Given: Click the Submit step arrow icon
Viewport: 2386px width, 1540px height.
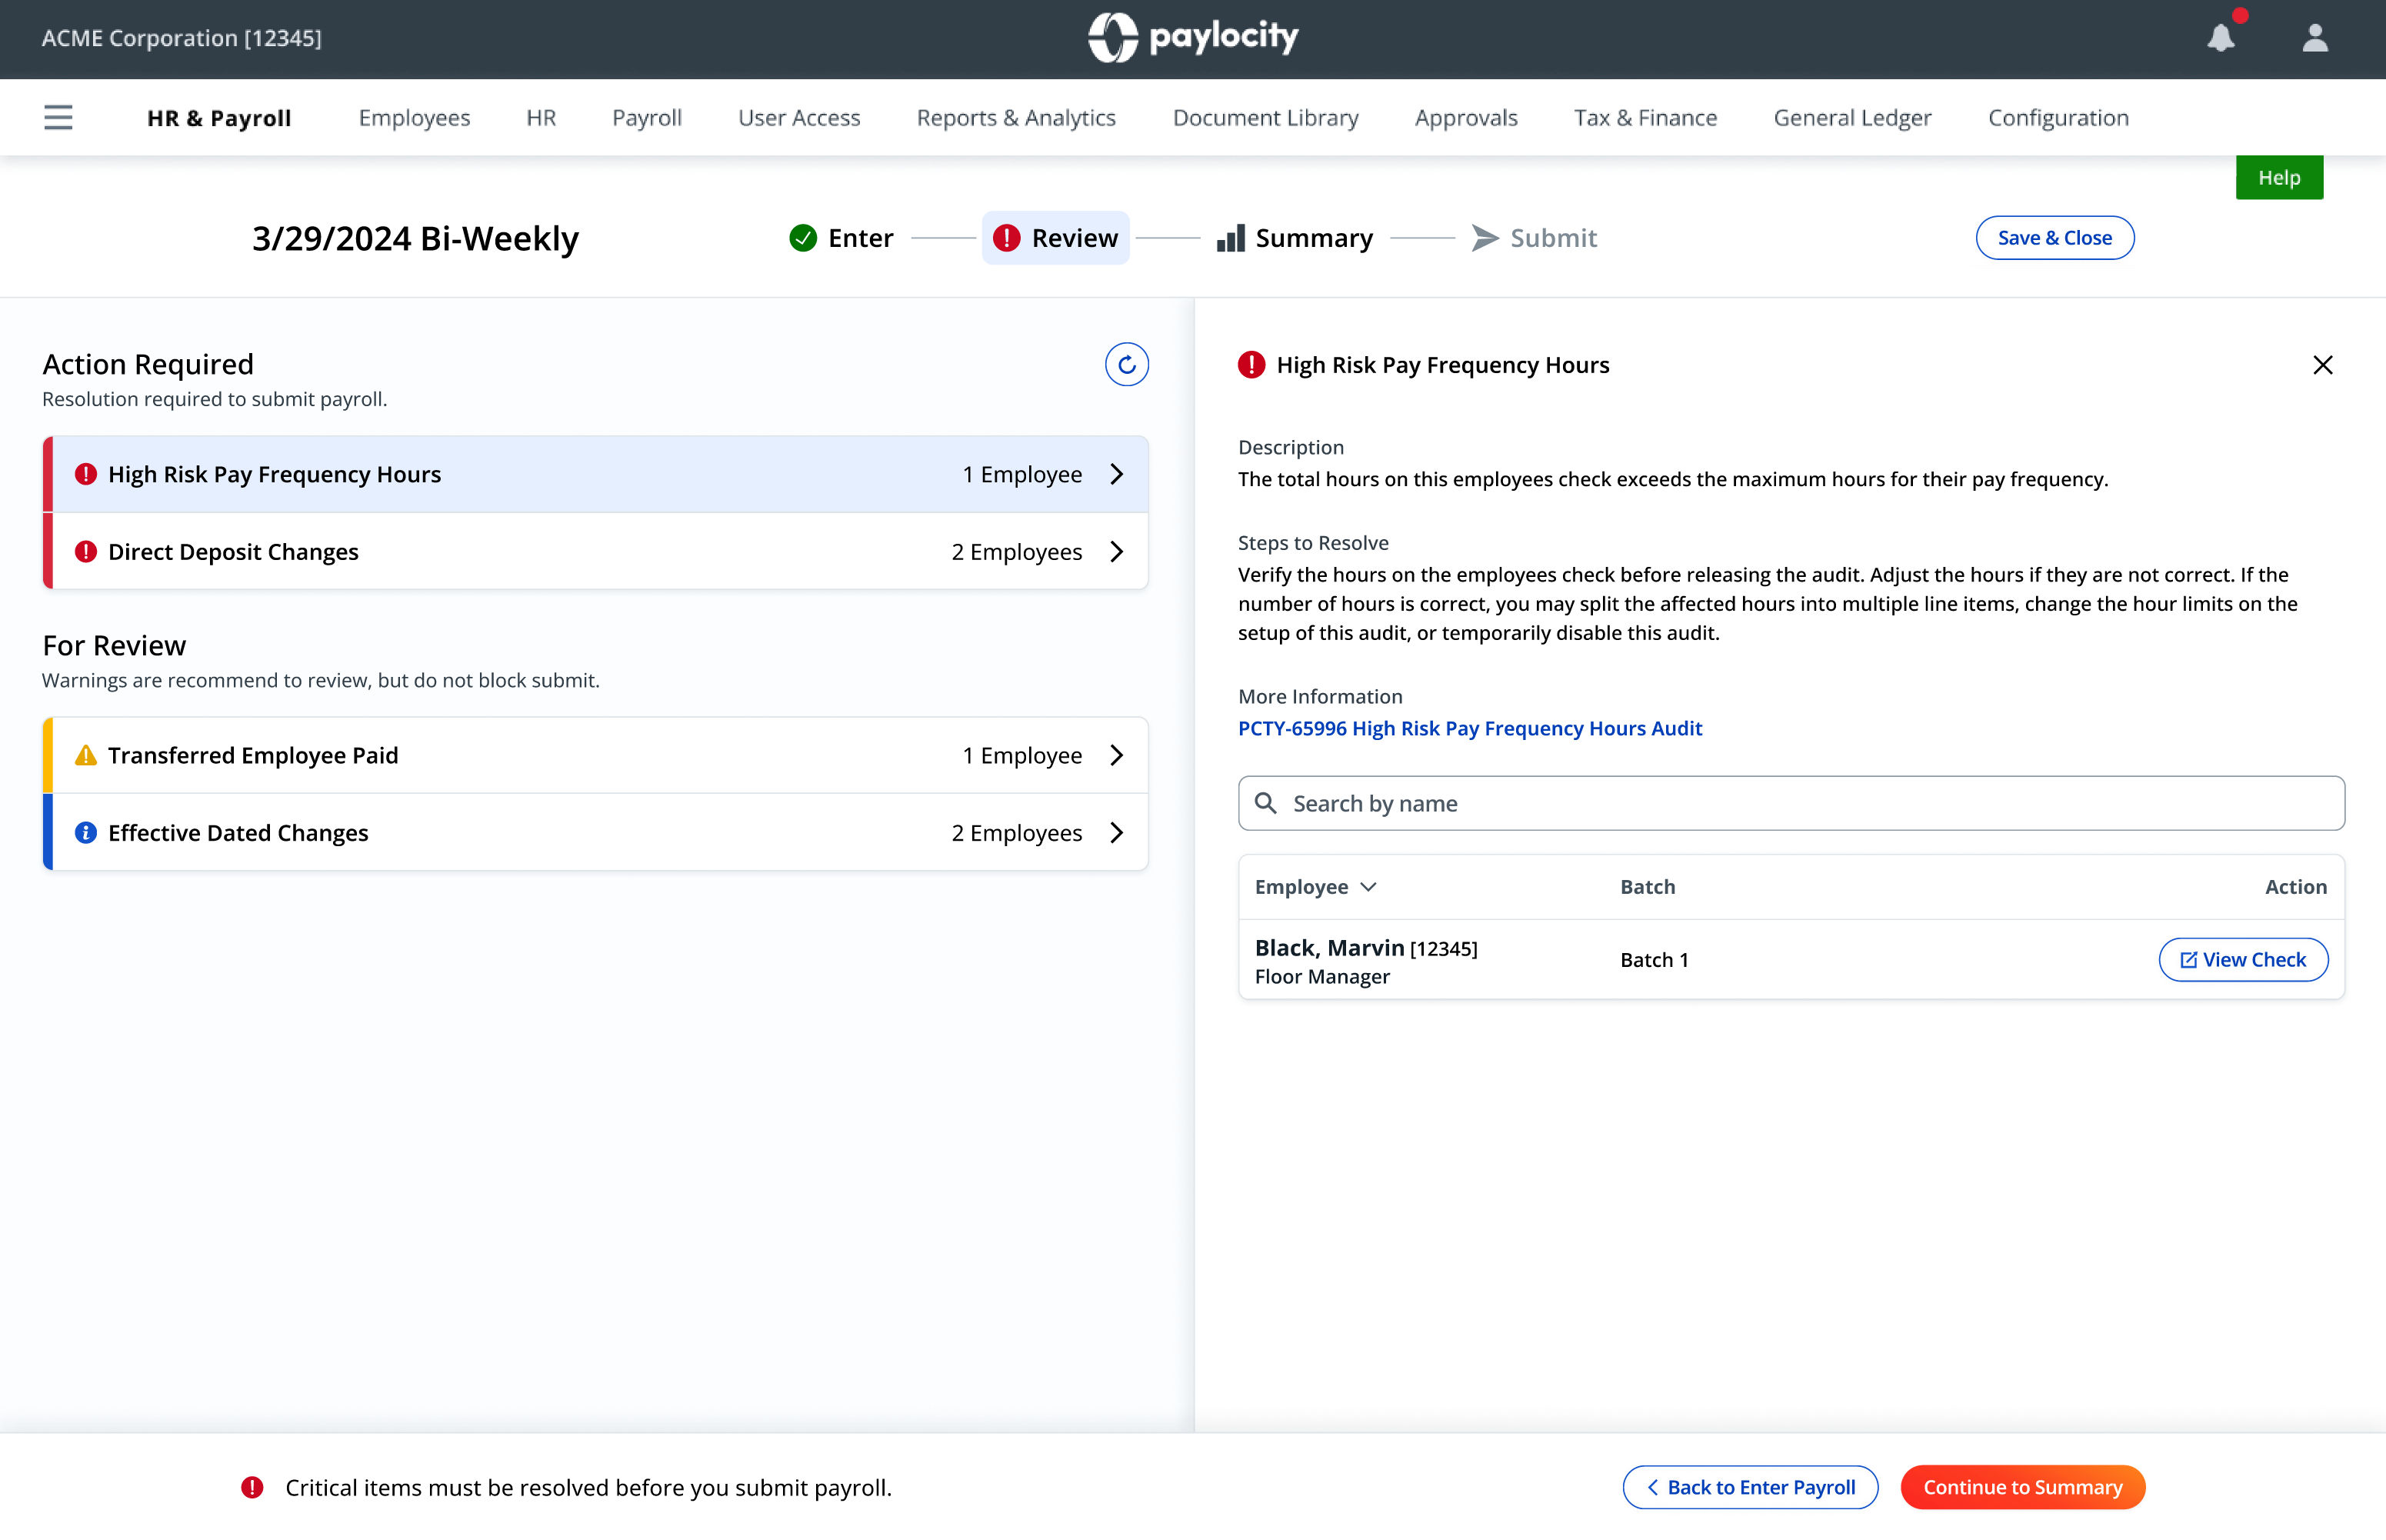Looking at the screenshot, I should point(1485,238).
